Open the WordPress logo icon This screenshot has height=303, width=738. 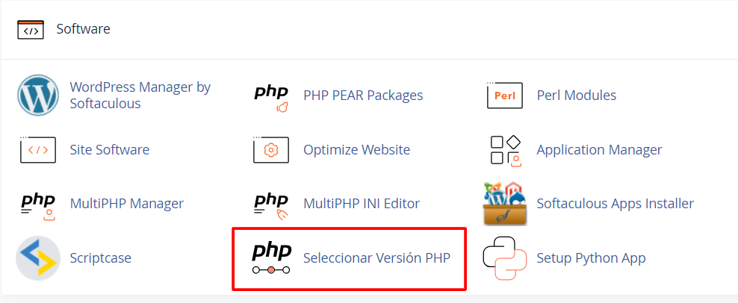click(38, 95)
